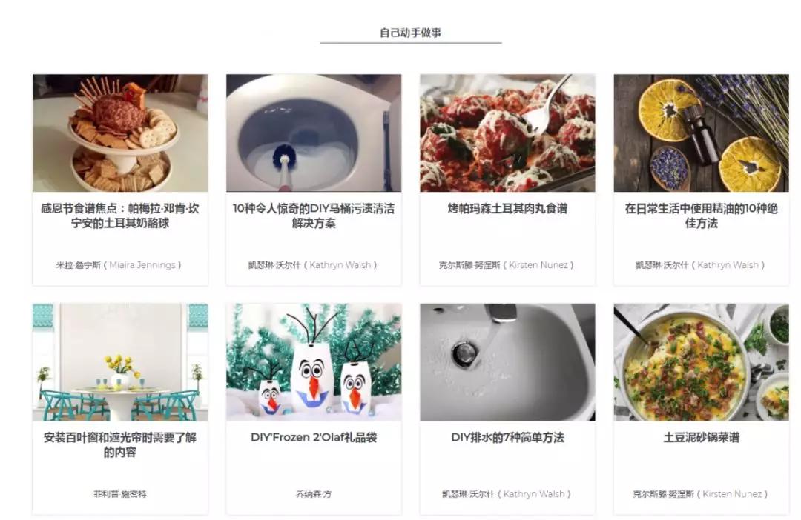Screen dimensions: 801x520
Task: Open the baked meatballs photo
Action: (507, 133)
